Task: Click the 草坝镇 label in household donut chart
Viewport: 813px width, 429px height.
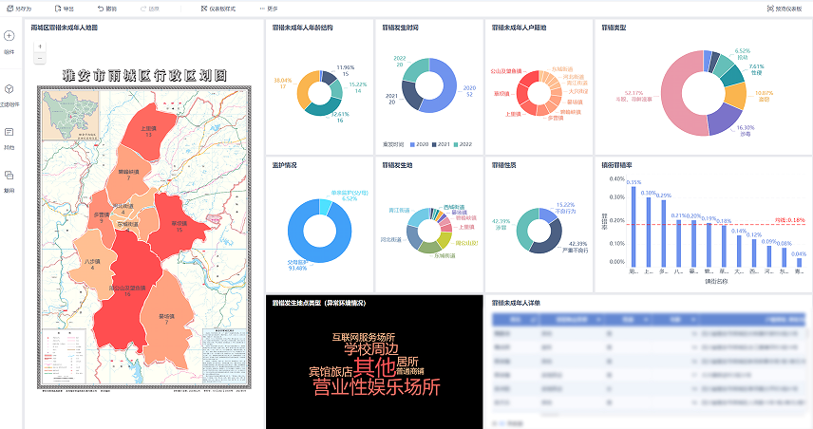Action: coord(501,94)
